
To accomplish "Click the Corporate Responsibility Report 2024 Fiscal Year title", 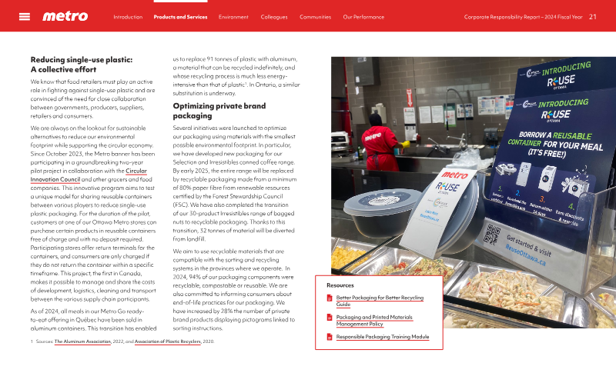I will pos(523,17).
